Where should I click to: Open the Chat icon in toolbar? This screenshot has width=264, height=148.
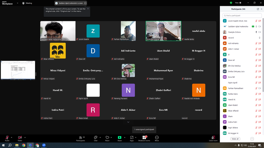pyautogui.click(x=96, y=137)
